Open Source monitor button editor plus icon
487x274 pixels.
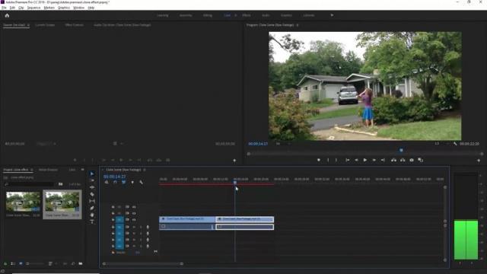coord(234,161)
